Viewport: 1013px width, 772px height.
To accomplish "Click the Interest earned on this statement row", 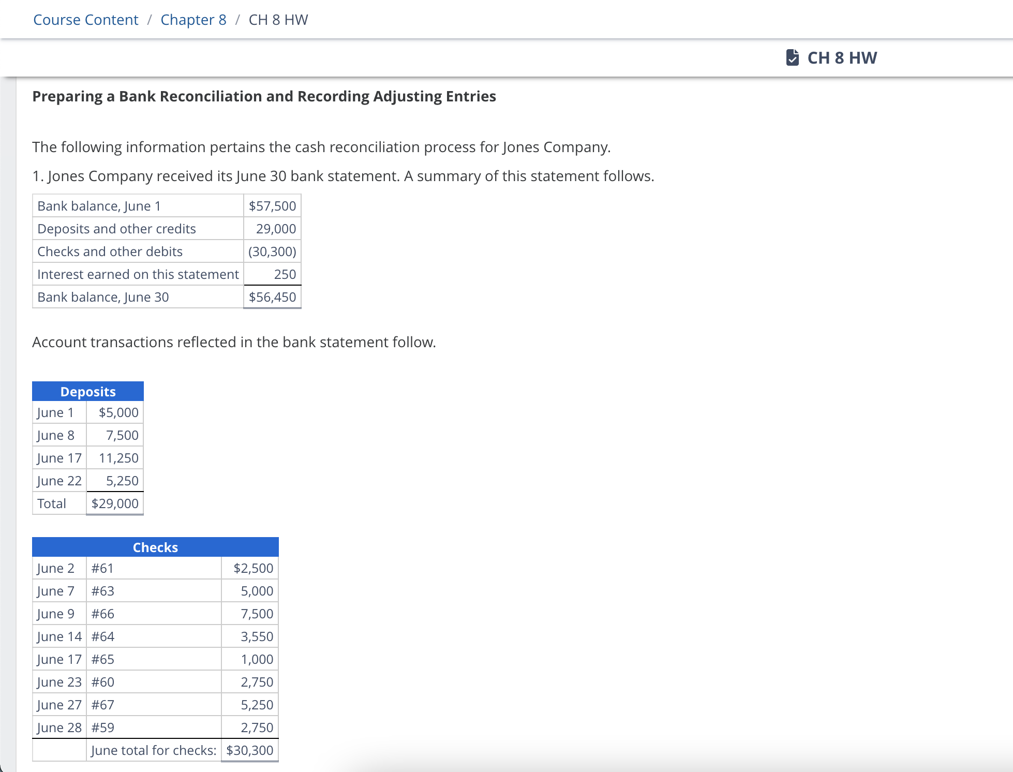I will (x=167, y=274).
